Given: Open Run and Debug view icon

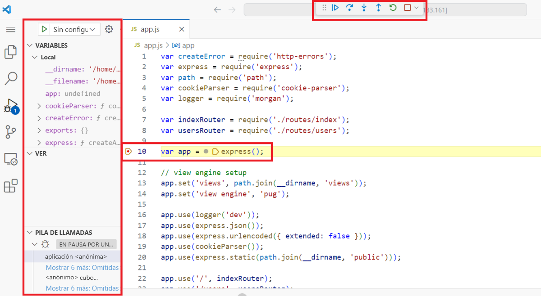Looking at the screenshot, I should (x=10, y=106).
